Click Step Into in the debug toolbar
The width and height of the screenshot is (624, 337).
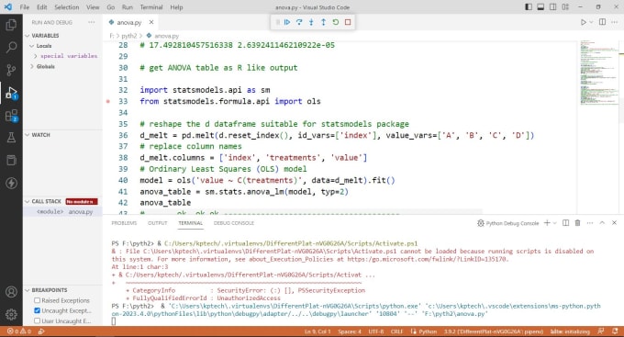click(x=311, y=22)
